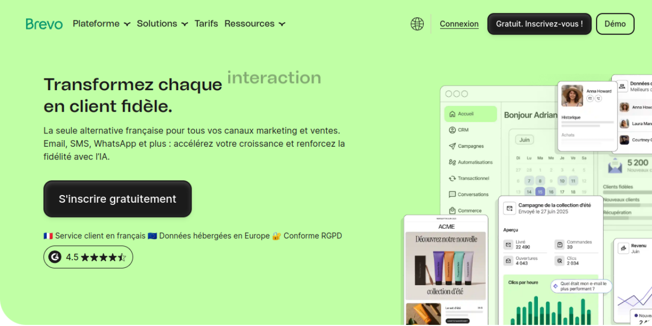Click the envelope icon beside 5 200
Screen dimensions: 652x326
(x=615, y=166)
